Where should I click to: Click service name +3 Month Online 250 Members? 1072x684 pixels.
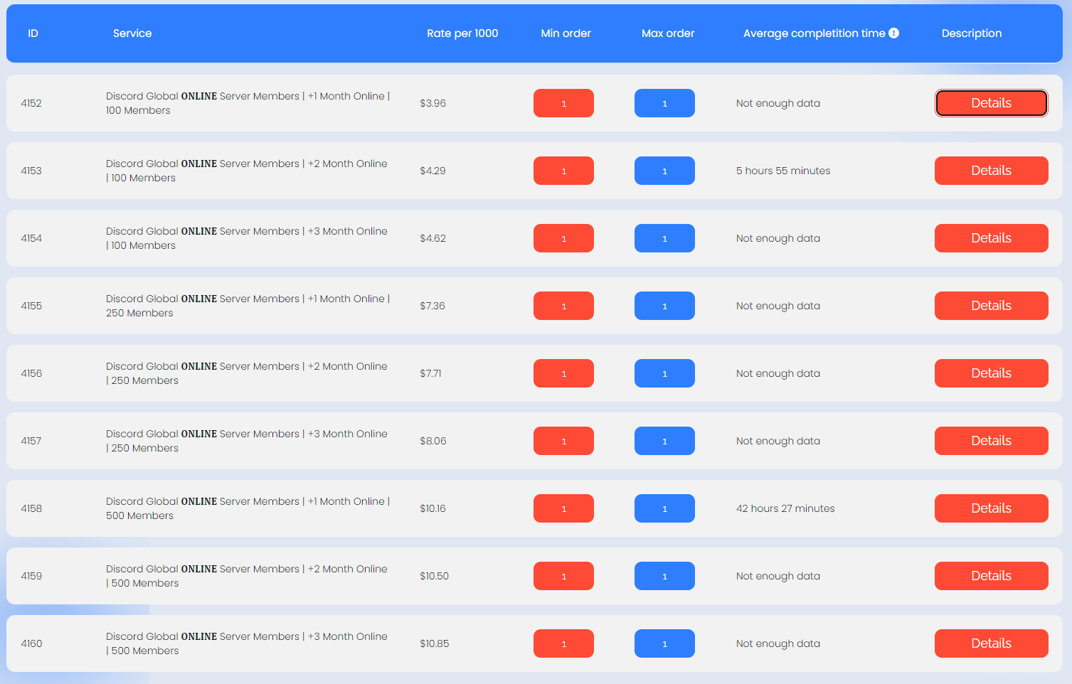247,441
